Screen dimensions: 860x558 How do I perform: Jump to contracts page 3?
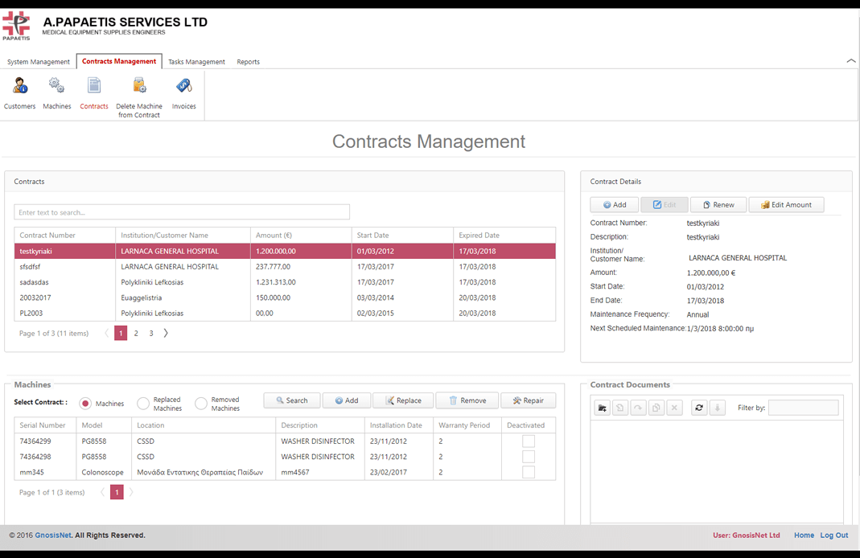[x=151, y=333]
